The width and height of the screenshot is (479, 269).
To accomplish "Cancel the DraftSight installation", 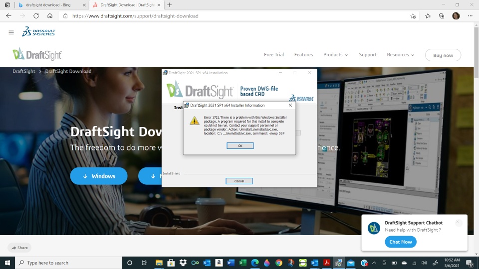I will (x=239, y=181).
